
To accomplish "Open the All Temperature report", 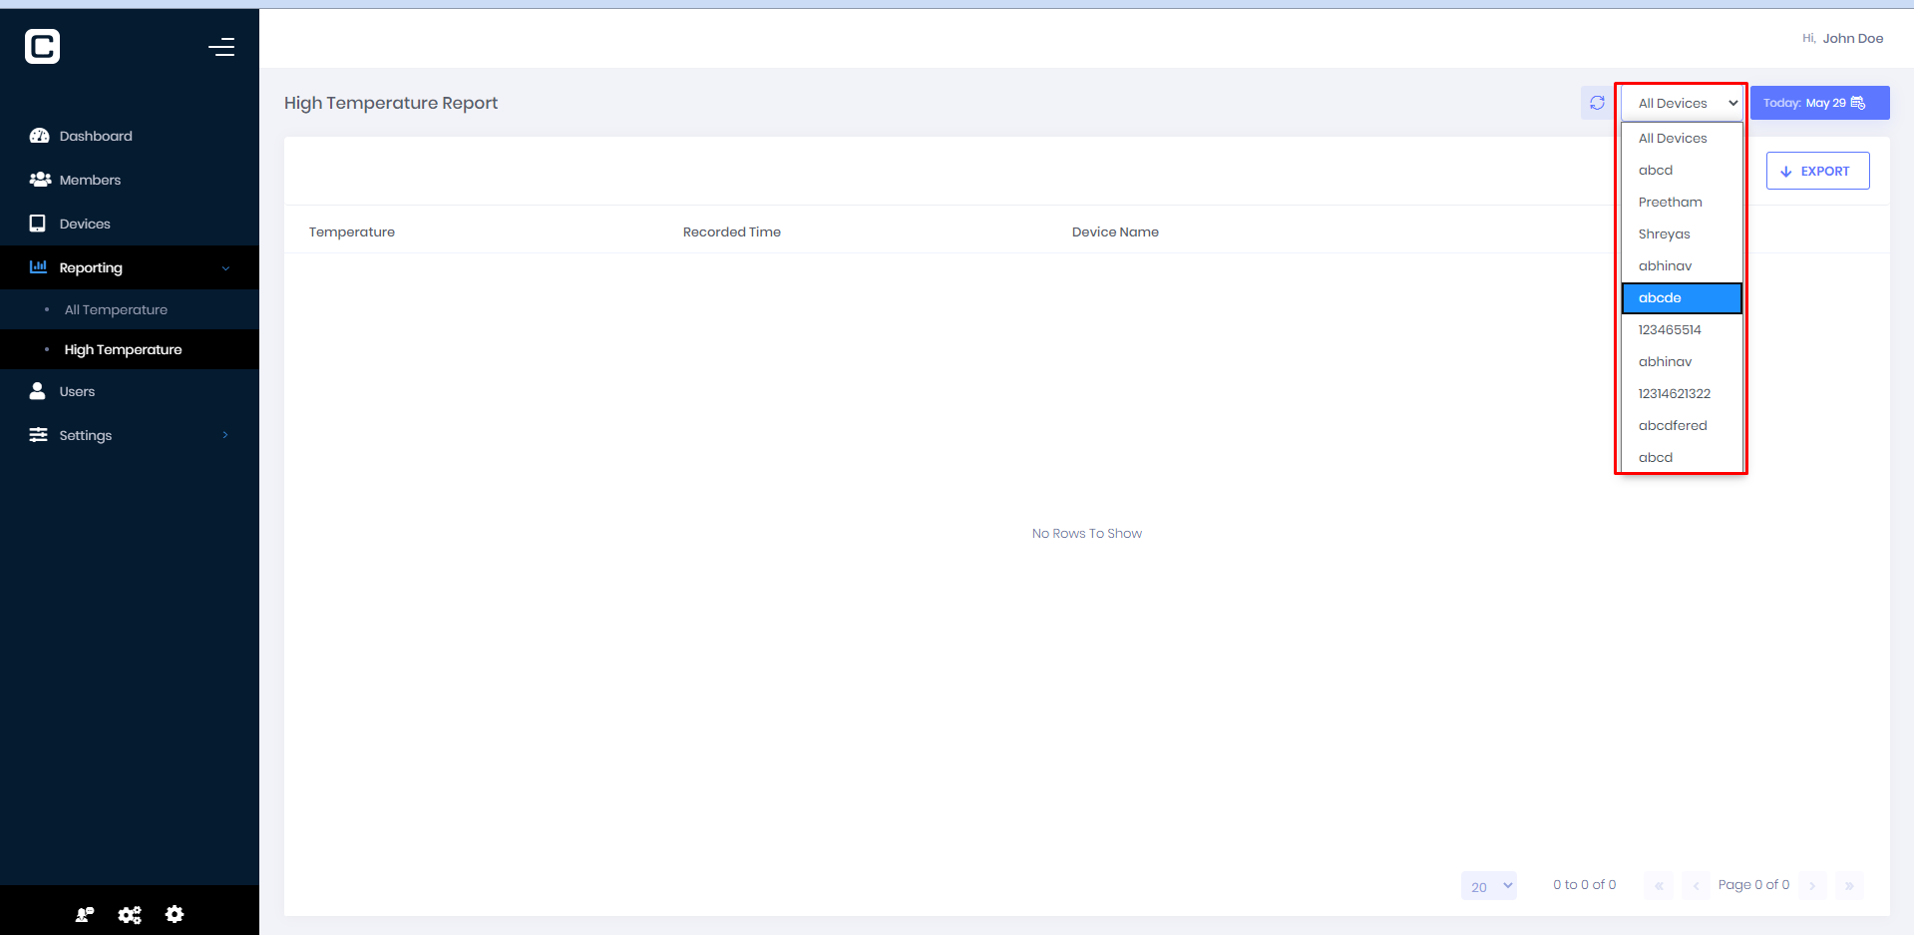I will click(x=116, y=309).
